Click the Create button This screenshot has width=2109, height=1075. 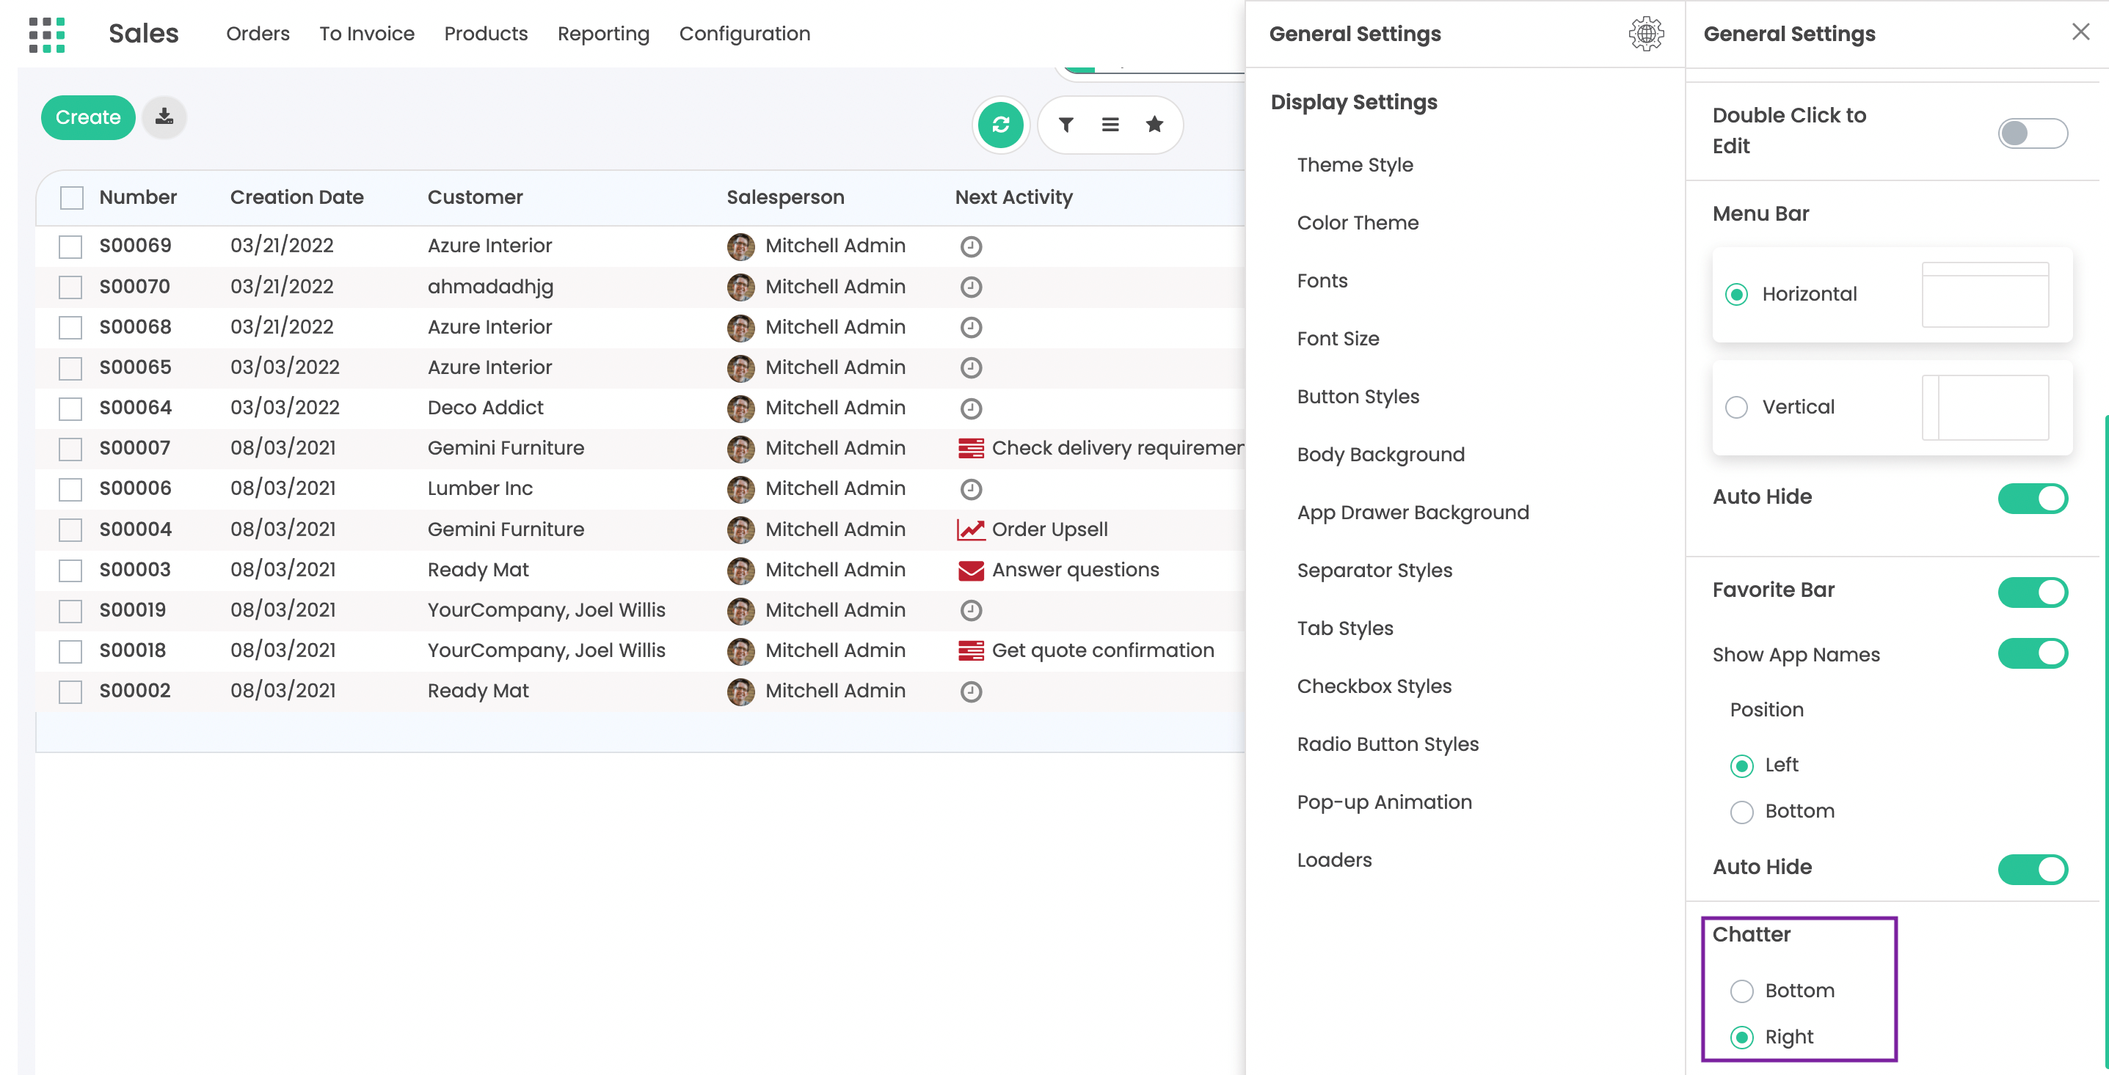pos(87,117)
